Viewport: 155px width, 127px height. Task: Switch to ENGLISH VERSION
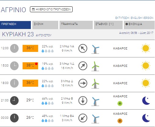pos(142,18)
